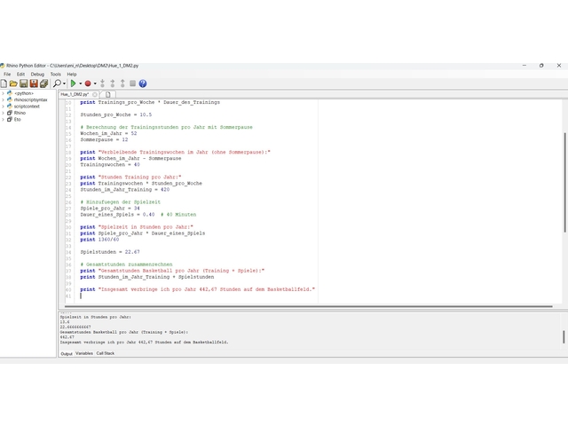The height and width of the screenshot is (426, 568).
Task: Click the Step Over debug icon
Action: coord(113,83)
